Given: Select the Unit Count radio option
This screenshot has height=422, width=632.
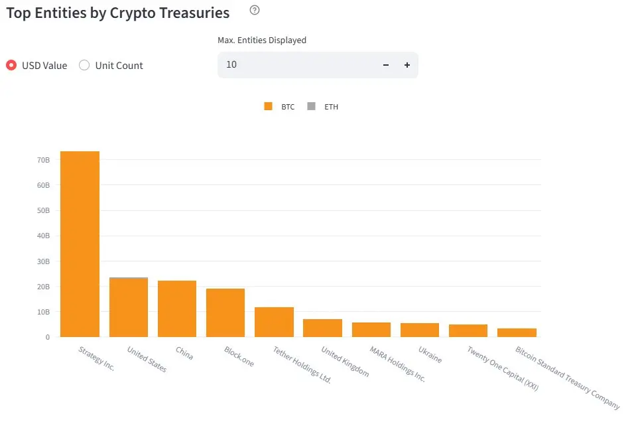Looking at the screenshot, I should point(84,65).
